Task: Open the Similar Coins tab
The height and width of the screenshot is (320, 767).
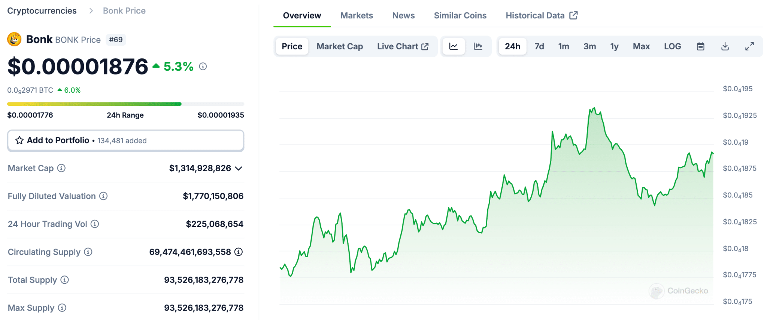Action: (x=460, y=15)
